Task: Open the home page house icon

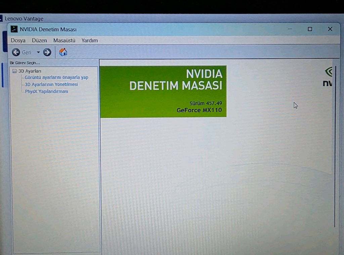Action: point(63,52)
